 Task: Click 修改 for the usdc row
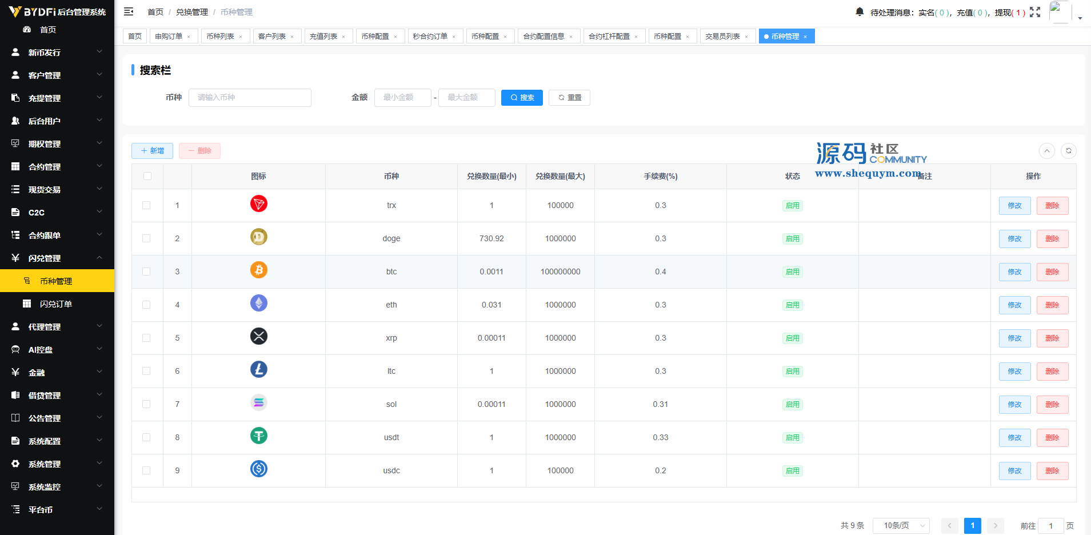click(1015, 470)
